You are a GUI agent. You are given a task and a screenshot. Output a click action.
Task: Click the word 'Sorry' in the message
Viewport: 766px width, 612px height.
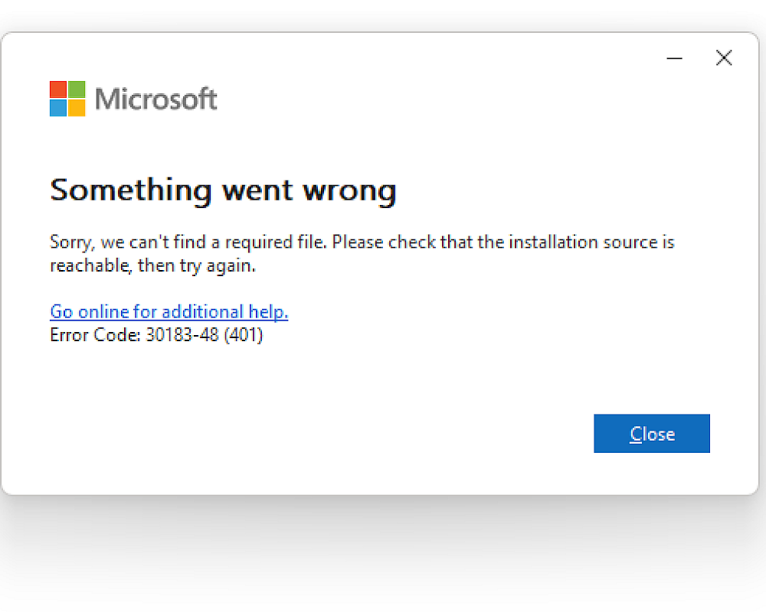(69, 243)
